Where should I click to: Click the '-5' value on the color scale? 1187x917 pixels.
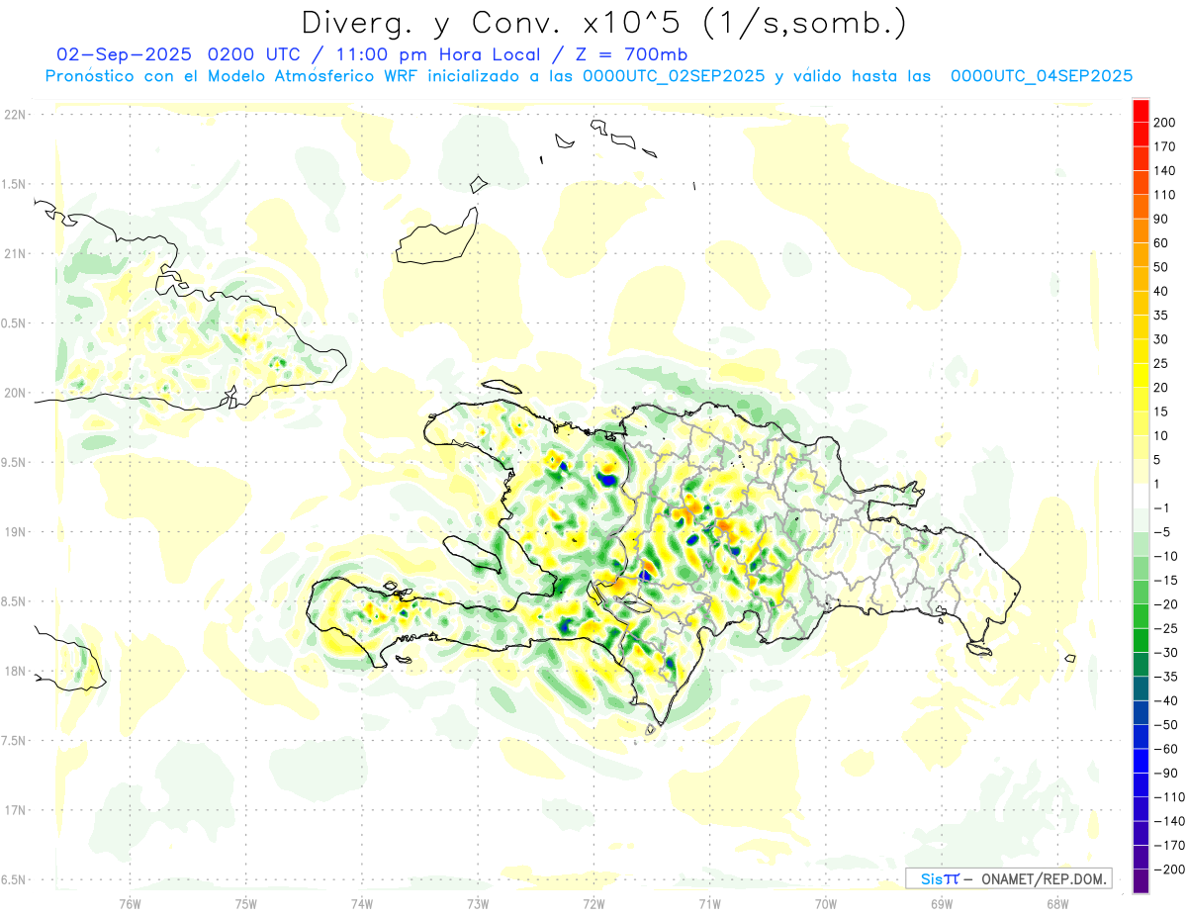pyautogui.click(x=1162, y=532)
